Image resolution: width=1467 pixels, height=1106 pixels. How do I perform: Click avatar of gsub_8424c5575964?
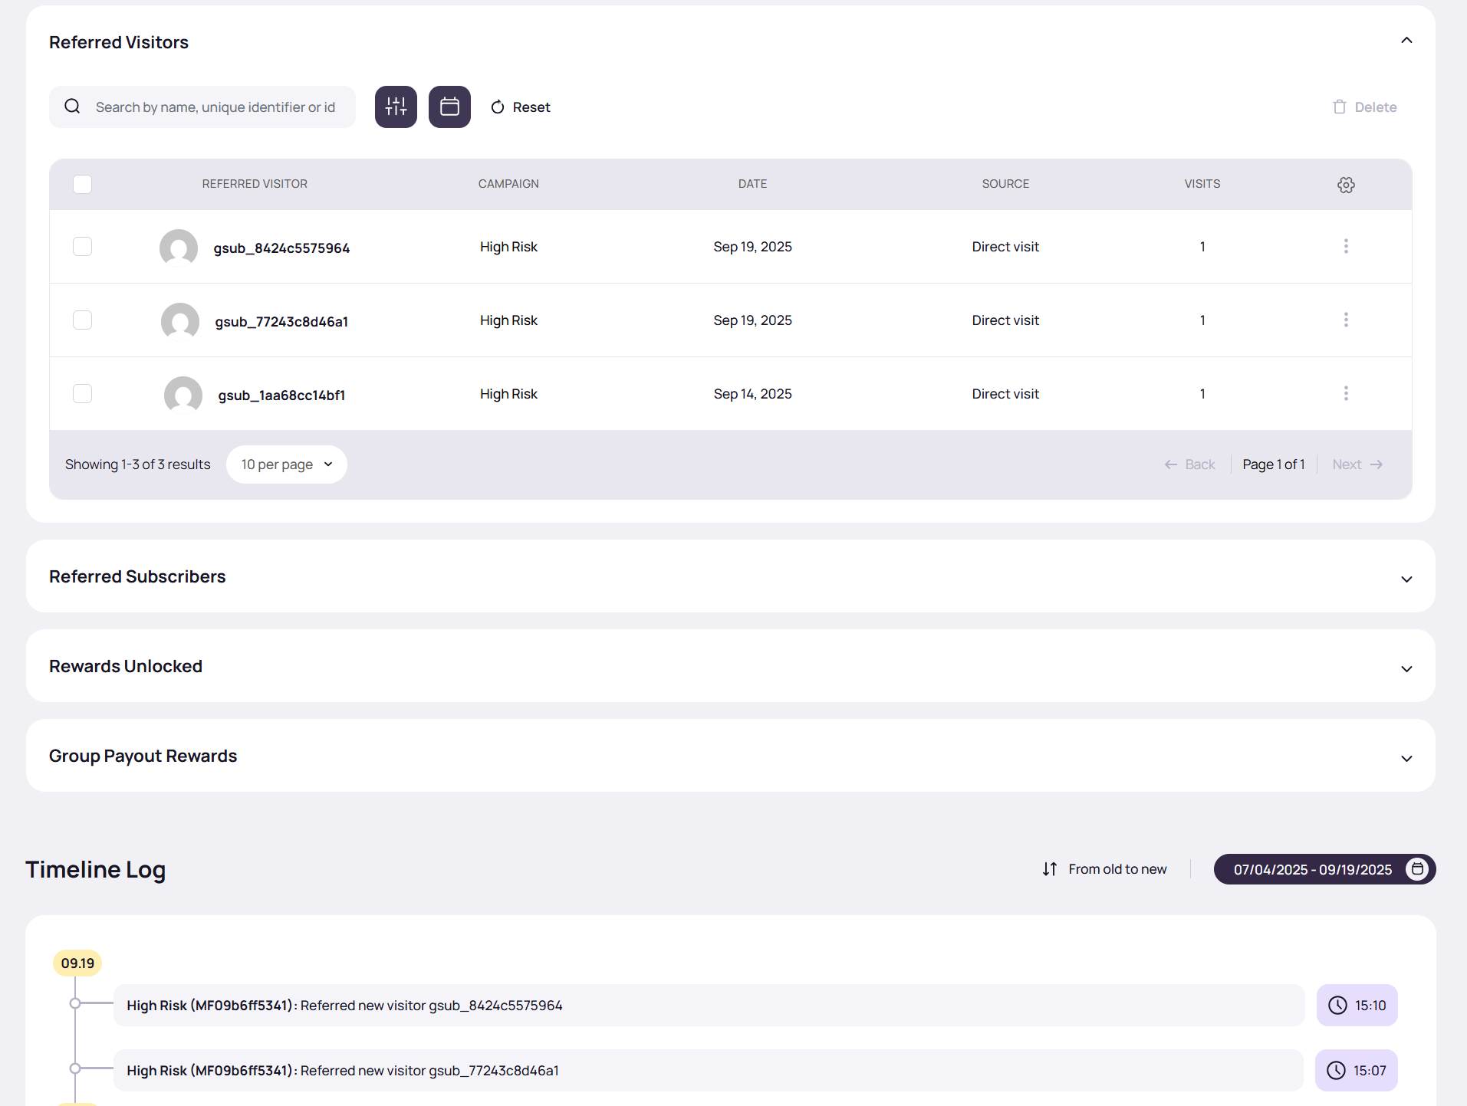pyautogui.click(x=179, y=248)
